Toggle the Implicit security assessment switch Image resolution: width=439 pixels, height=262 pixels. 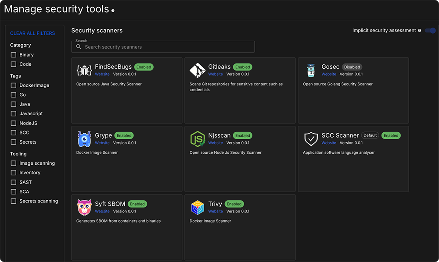430,30
